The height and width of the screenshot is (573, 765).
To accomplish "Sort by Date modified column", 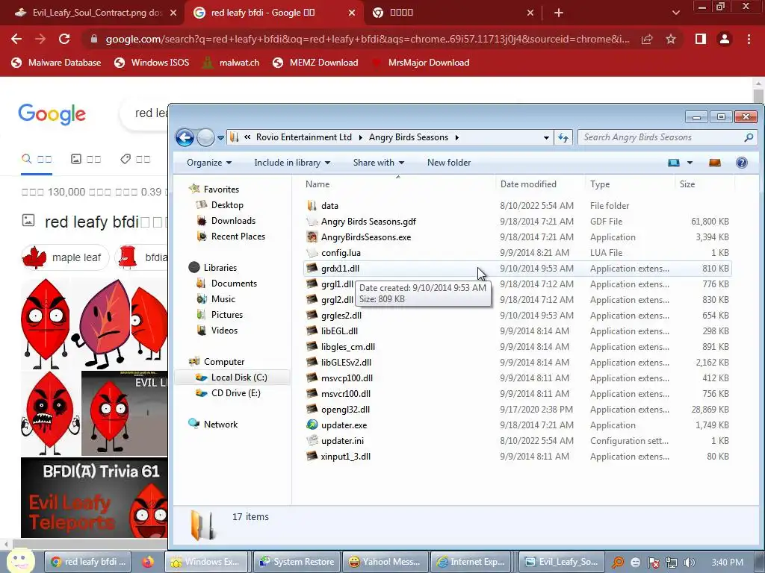I will (539, 184).
